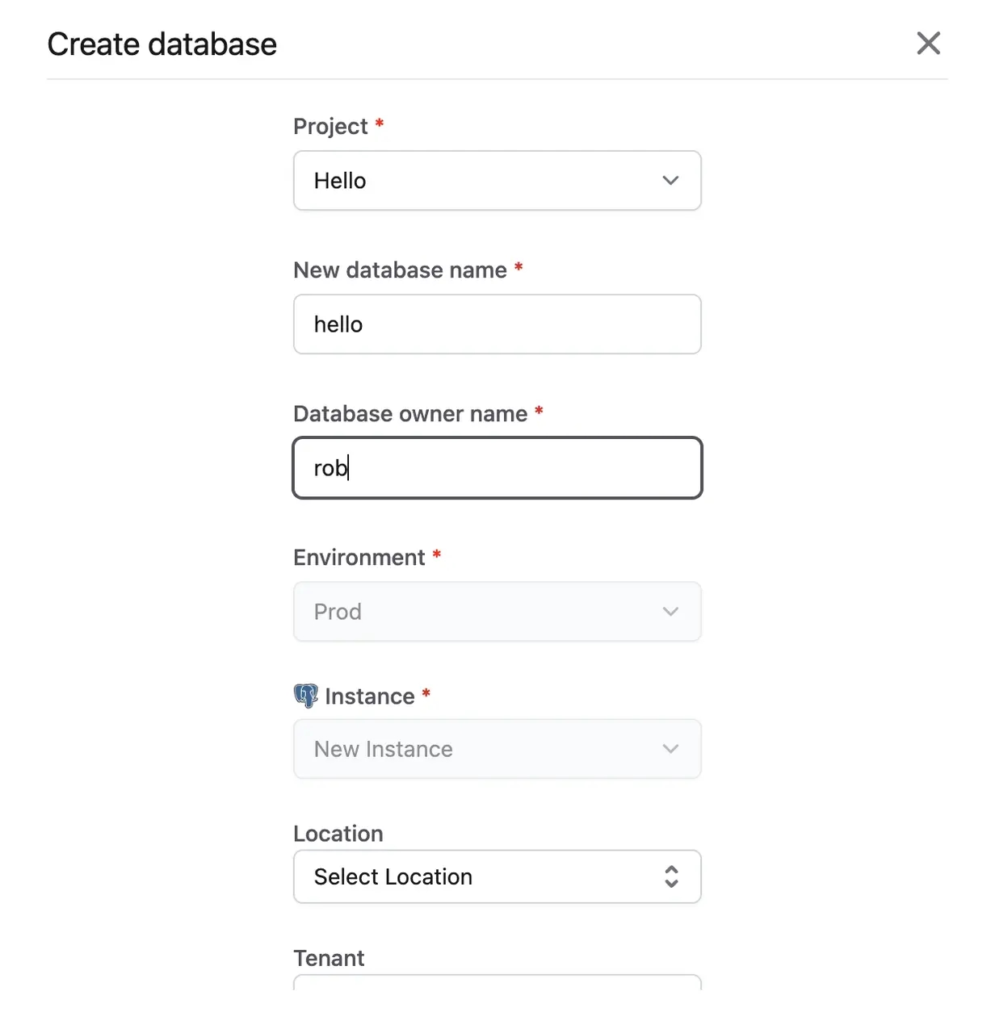Screen dimensions: 995x1033
Task: Close the Create database dialog
Action: (x=929, y=44)
